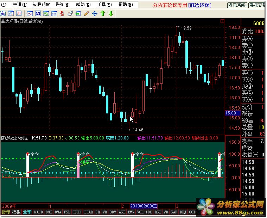Click the 现价 row in quote panel
267x218 pixels.
click(253, 107)
